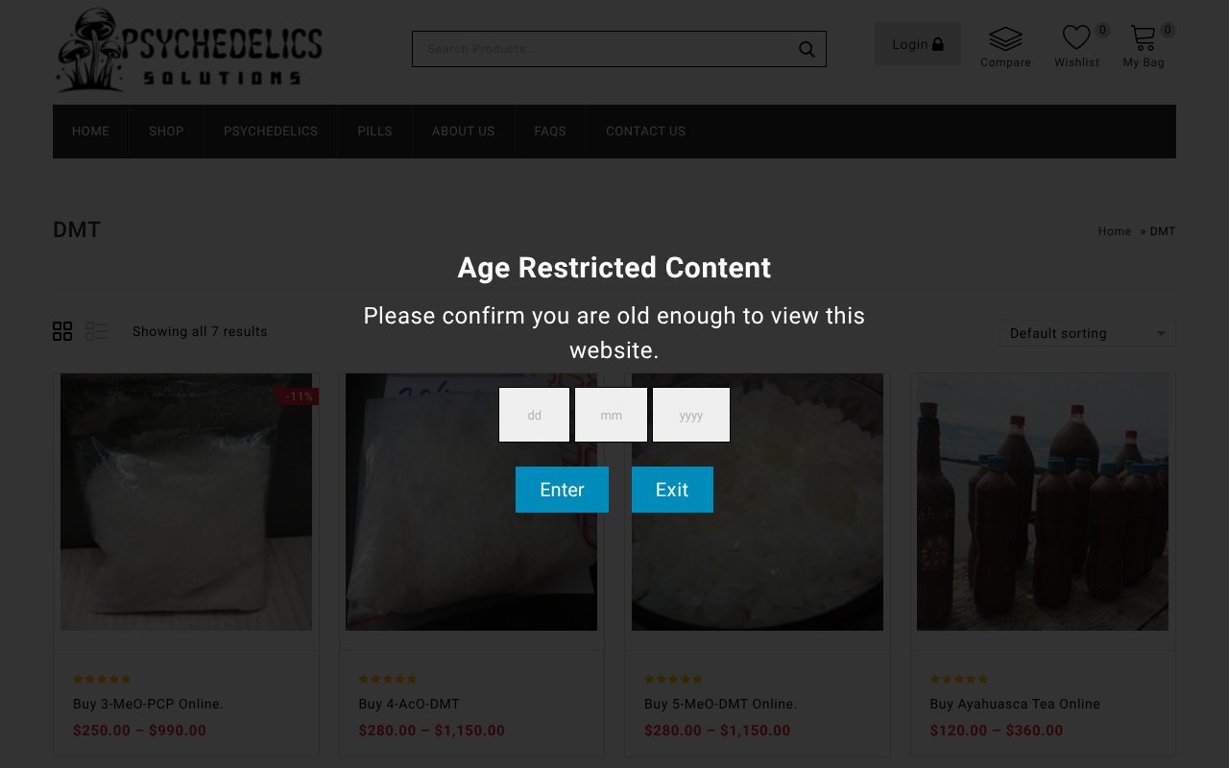Click the -11% sale badge
1229x768 pixels.
(x=299, y=396)
